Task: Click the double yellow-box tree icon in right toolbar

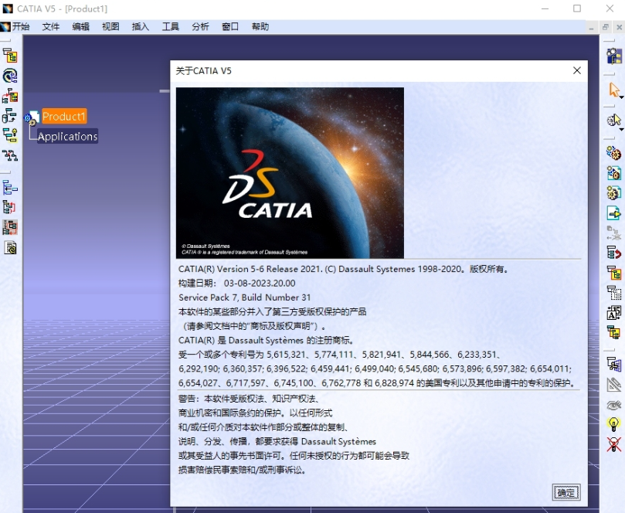Action: (x=614, y=332)
